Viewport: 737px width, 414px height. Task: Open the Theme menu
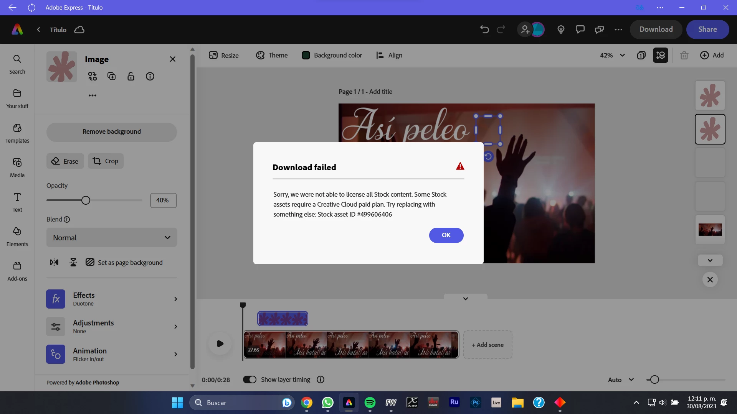click(272, 55)
